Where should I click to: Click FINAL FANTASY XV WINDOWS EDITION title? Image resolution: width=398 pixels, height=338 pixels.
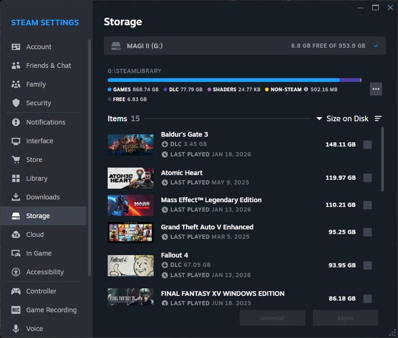(x=223, y=293)
